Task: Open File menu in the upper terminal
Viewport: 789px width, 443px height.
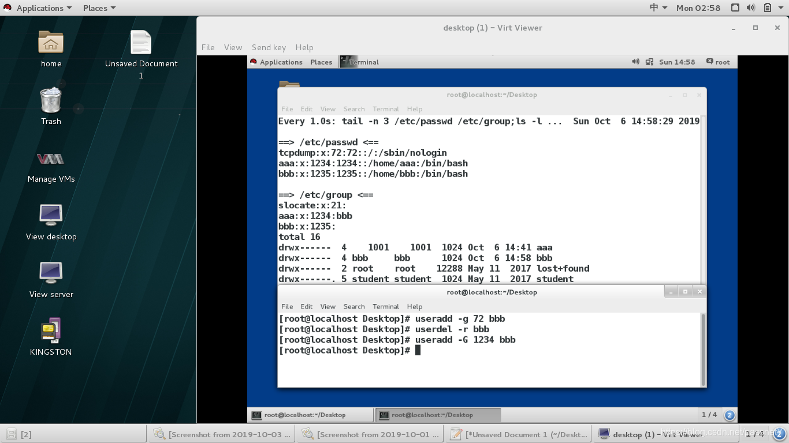Action: tap(287, 109)
